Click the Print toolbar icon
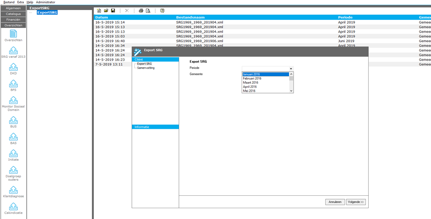 click(141, 11)
